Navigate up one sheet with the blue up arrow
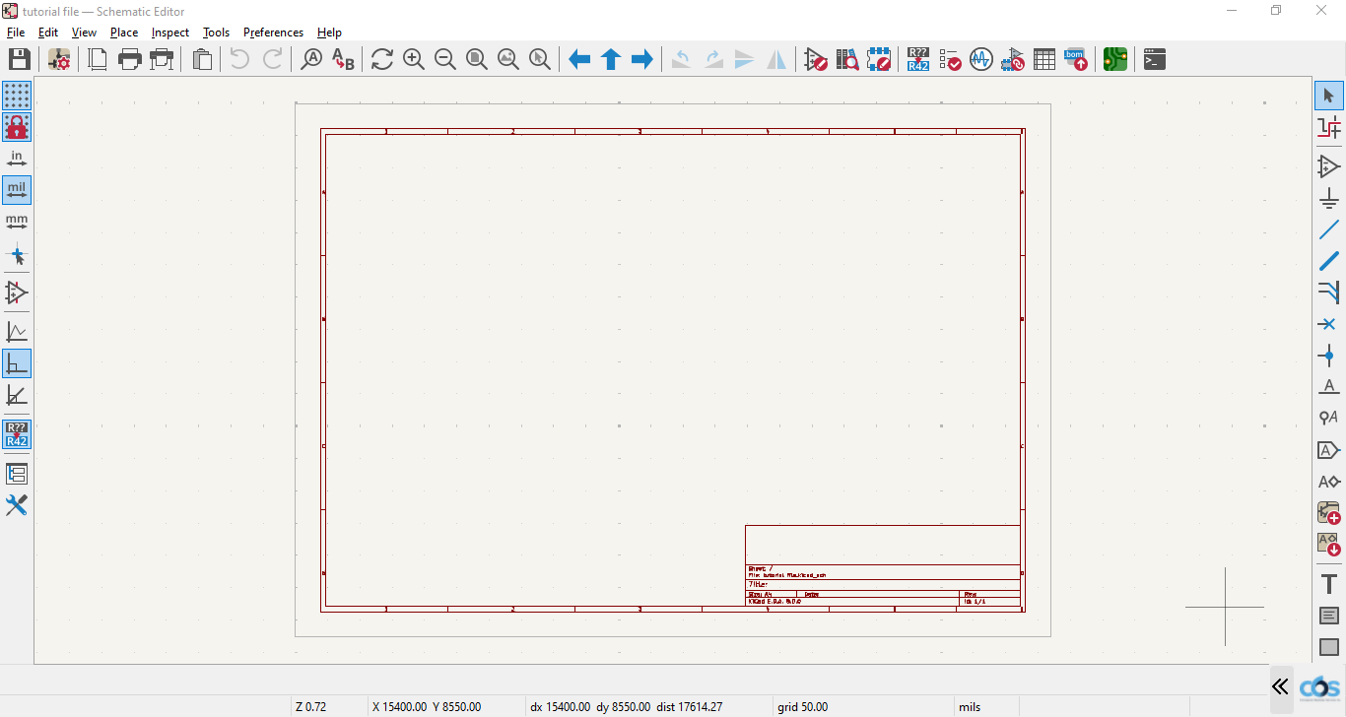The height and width of the screenshot is (717, 1346). [611, 59]
